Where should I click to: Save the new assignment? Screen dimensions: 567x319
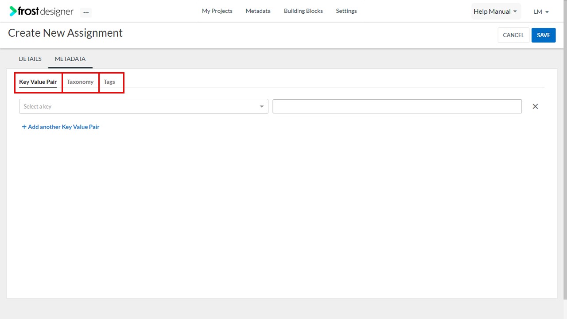(x=544, y=35)
